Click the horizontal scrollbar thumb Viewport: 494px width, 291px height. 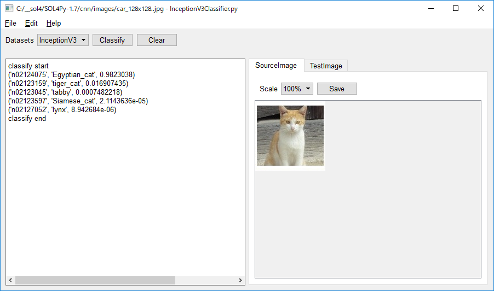tap(95, 280)
